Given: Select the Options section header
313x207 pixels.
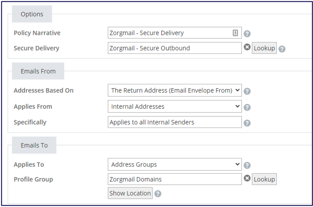Looking at the screenshot, I should pyautogui.click(x=32, y=14).
